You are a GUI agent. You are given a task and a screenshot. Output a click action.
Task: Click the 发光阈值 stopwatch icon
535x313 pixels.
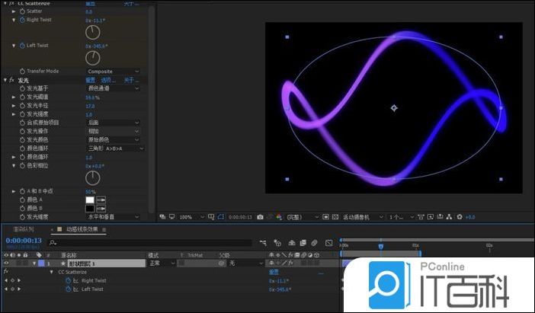click(x=21, y=97)
